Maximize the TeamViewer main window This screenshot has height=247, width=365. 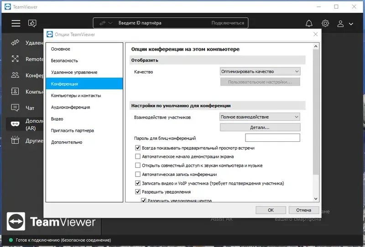tap(336, 7)
